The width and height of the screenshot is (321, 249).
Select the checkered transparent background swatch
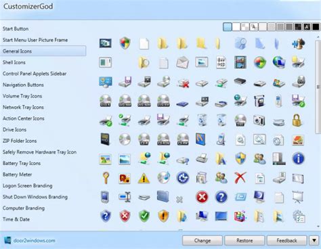[x=245, y=27]
